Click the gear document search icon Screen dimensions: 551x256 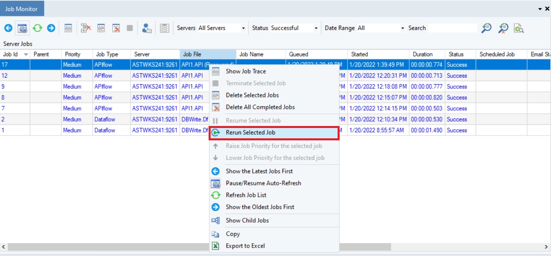[x=518, y=28]
